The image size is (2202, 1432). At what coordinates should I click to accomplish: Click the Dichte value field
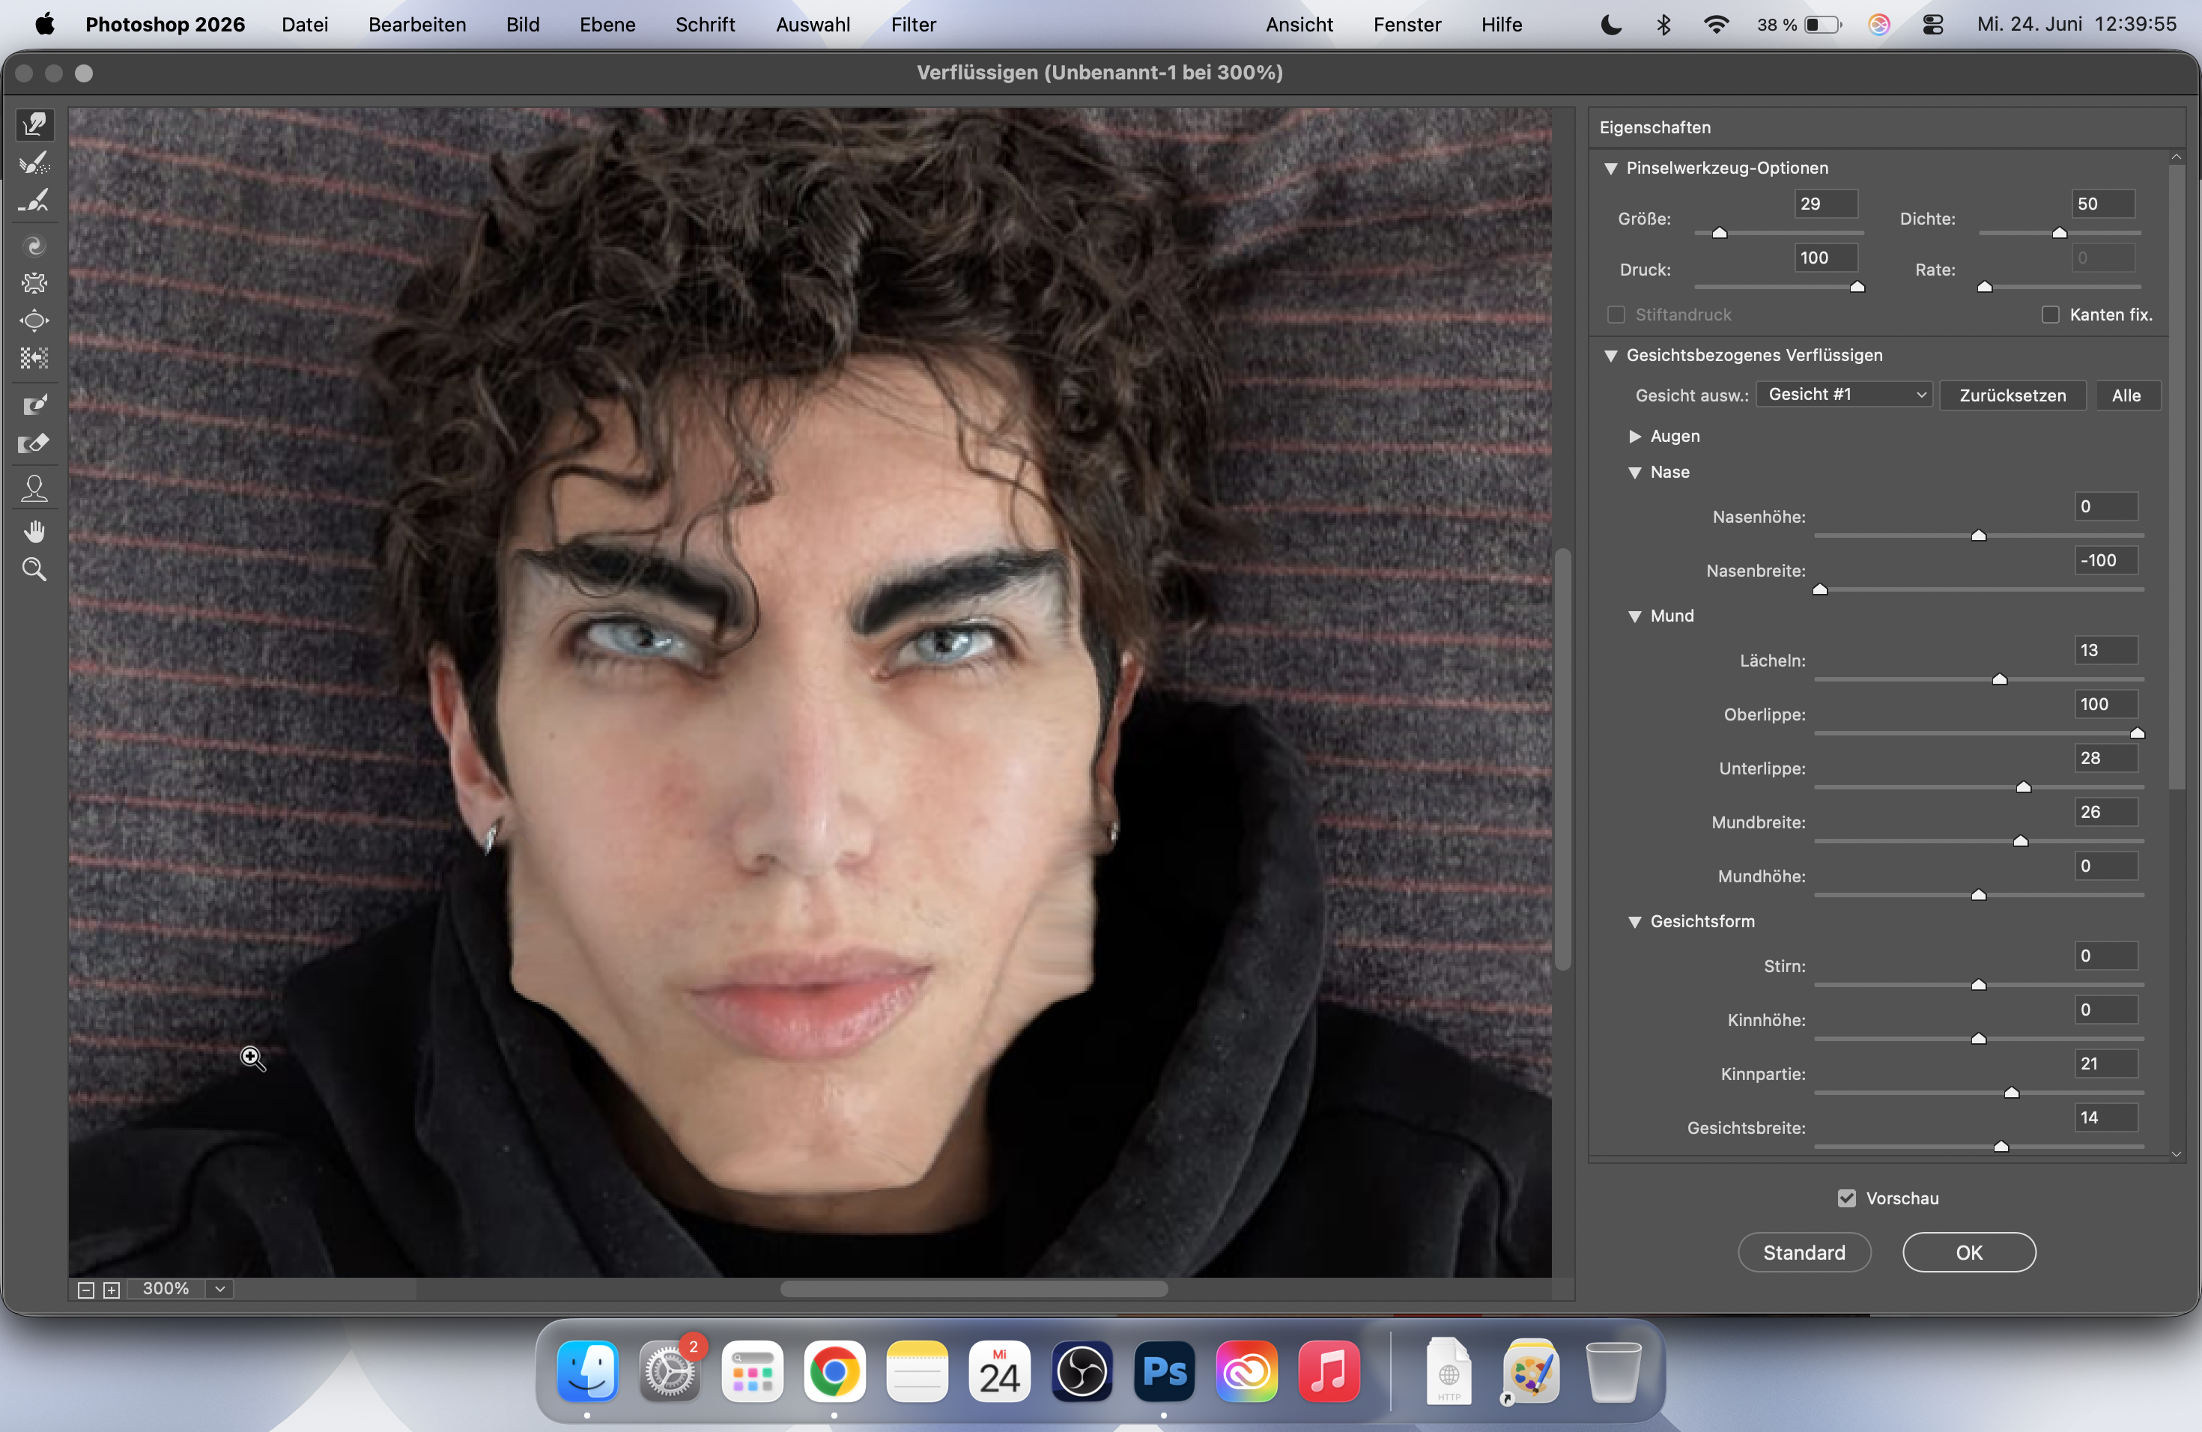2103,204
